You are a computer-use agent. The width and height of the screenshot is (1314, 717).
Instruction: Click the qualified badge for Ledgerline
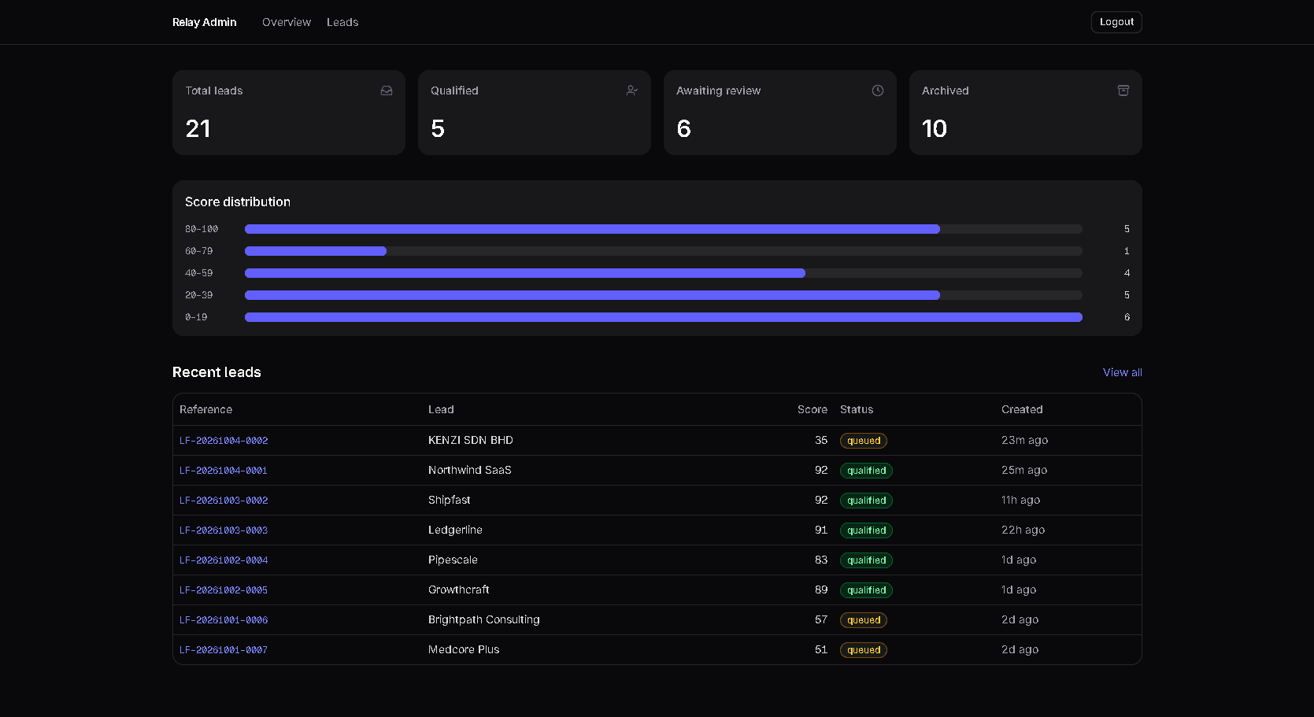[x=866, y=530]
